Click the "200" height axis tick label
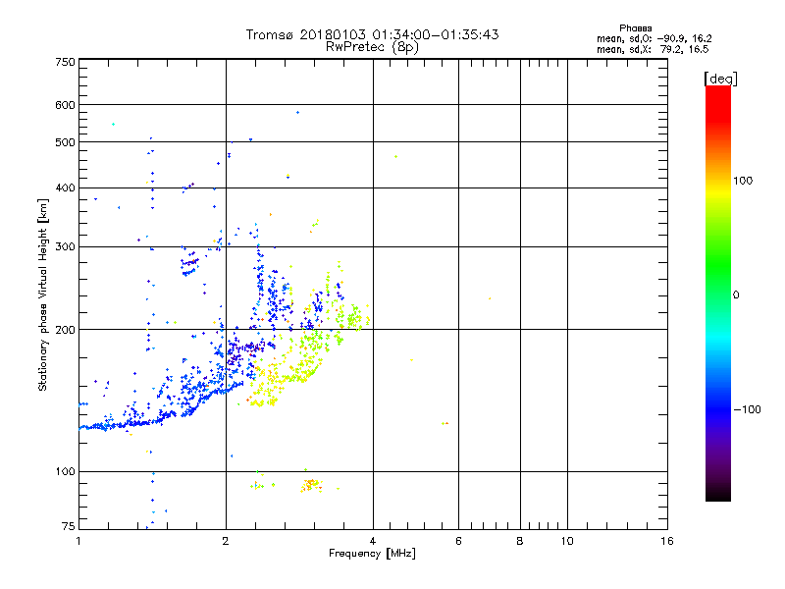Viewport: 785px width, 589px height. (65, 330)
